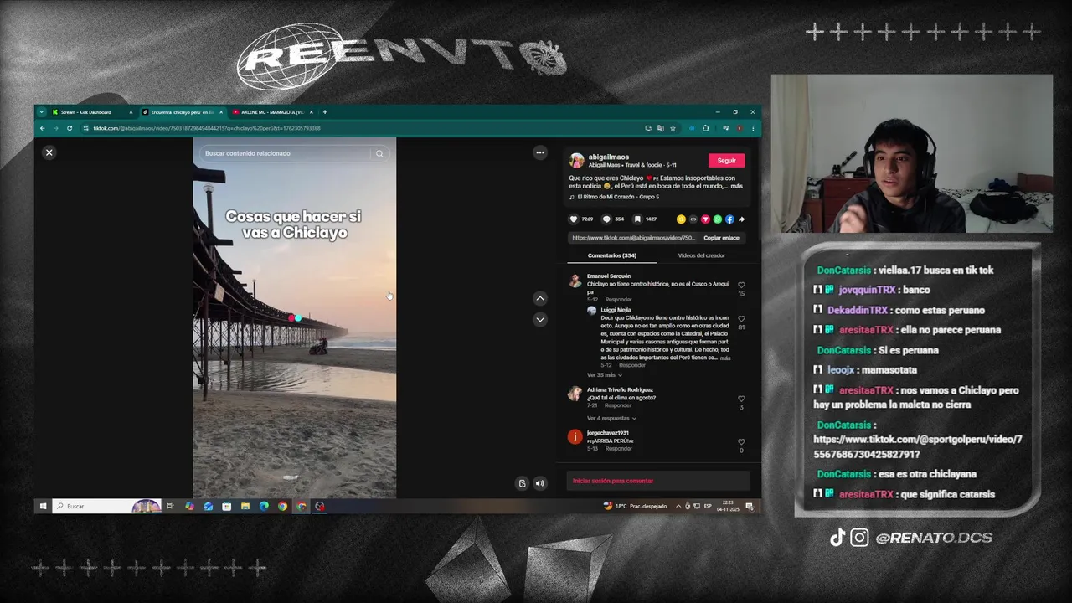Switch to ARLENE MC - MAMAZOTA tab
Screen dimensions: 1072x603
click(x=271, y=112)
